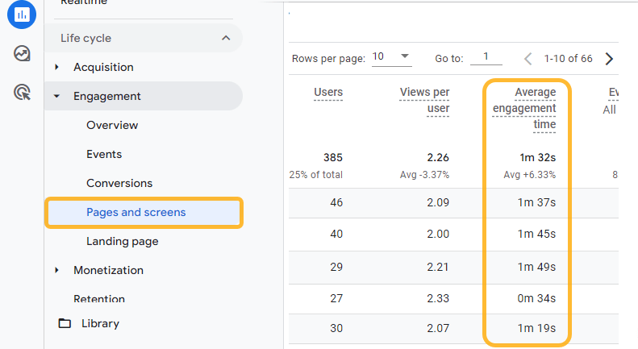Select Pages and screens report
The image size is (638, 349).
136,212
